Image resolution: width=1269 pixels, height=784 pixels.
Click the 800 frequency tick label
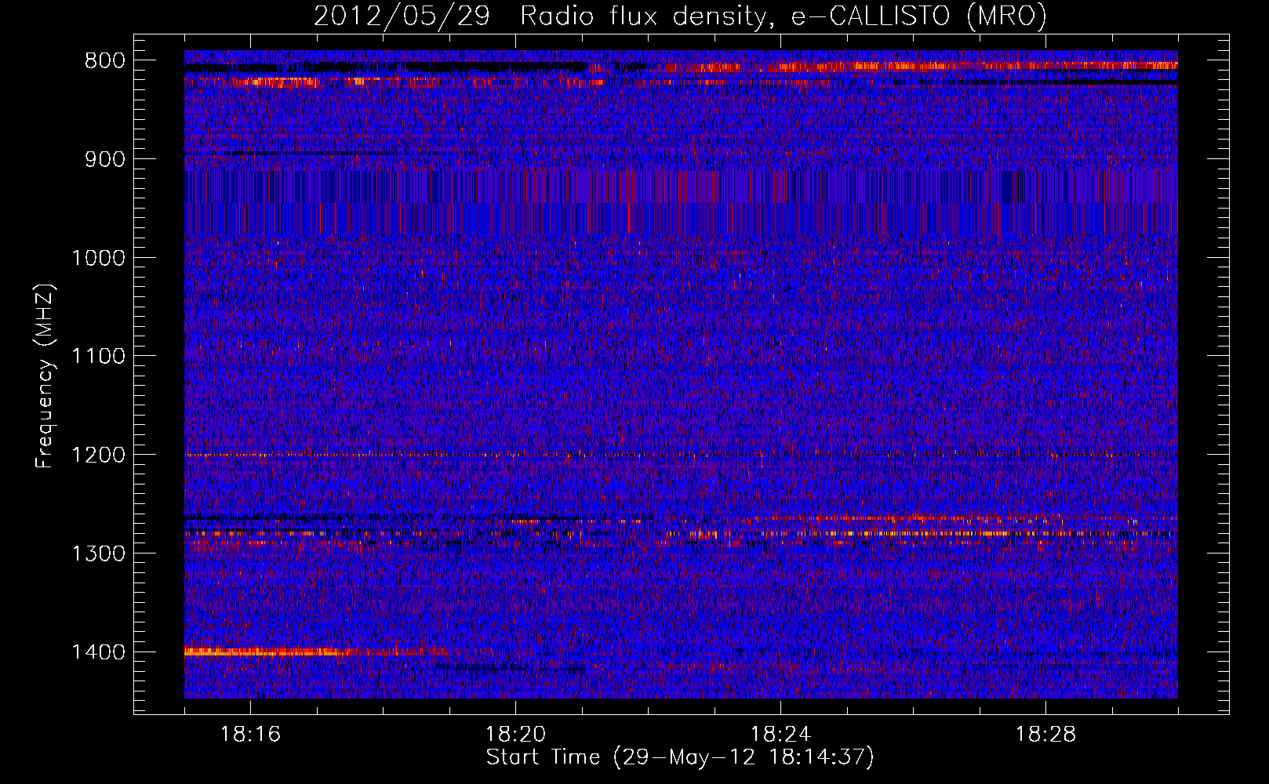104,61
